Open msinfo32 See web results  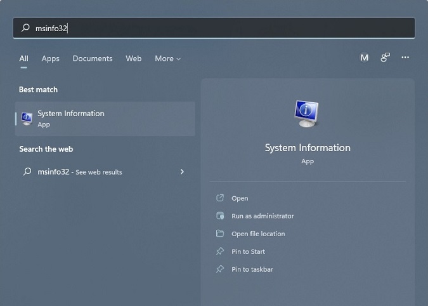pos(105,171)
